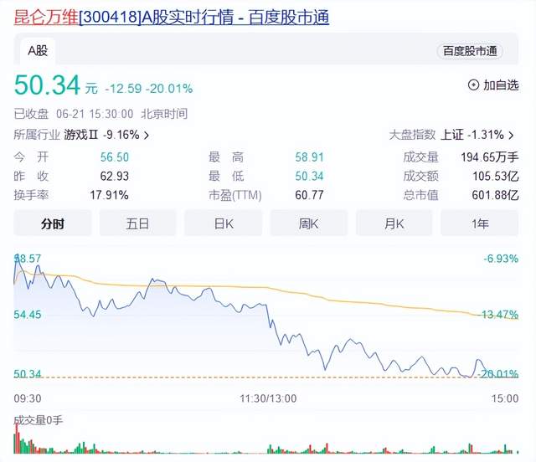Show the 日K candlestick chart

tap(224, 223)
